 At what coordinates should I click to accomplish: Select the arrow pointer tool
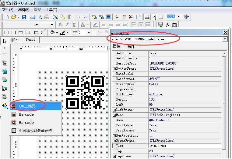pos(5,41)
